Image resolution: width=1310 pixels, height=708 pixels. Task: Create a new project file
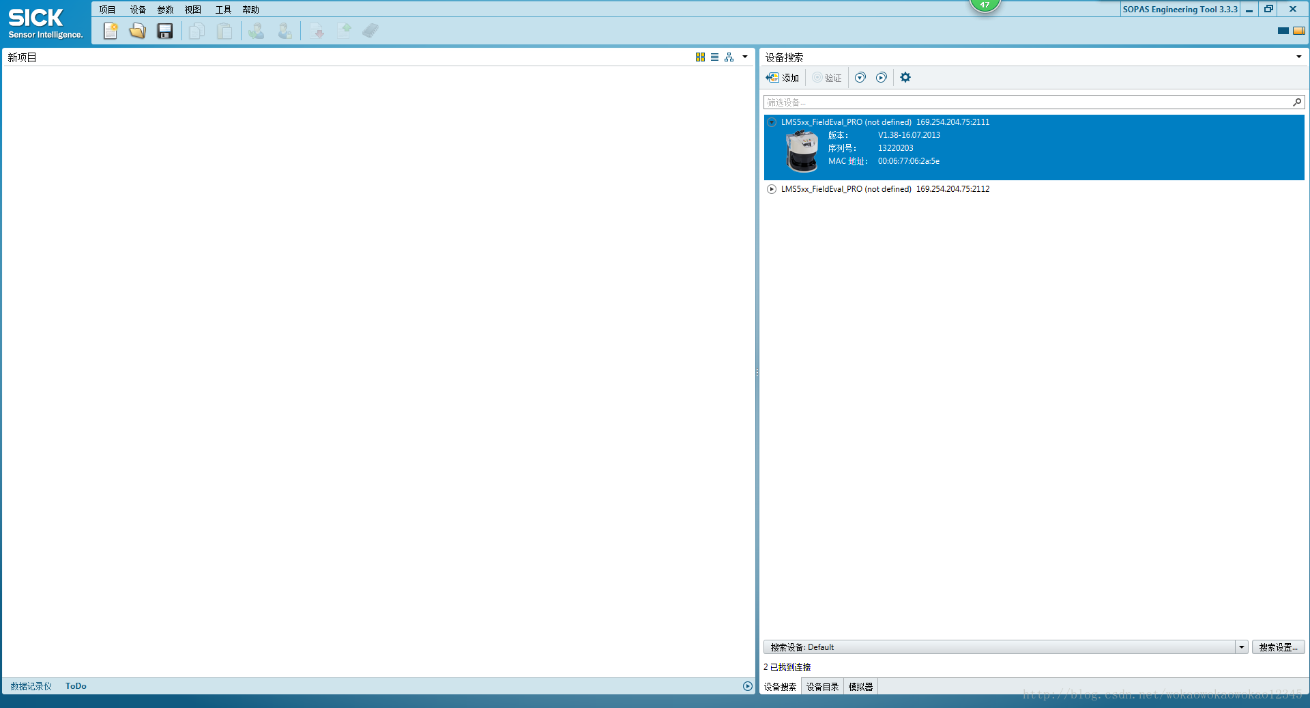(x=111, y=31)
